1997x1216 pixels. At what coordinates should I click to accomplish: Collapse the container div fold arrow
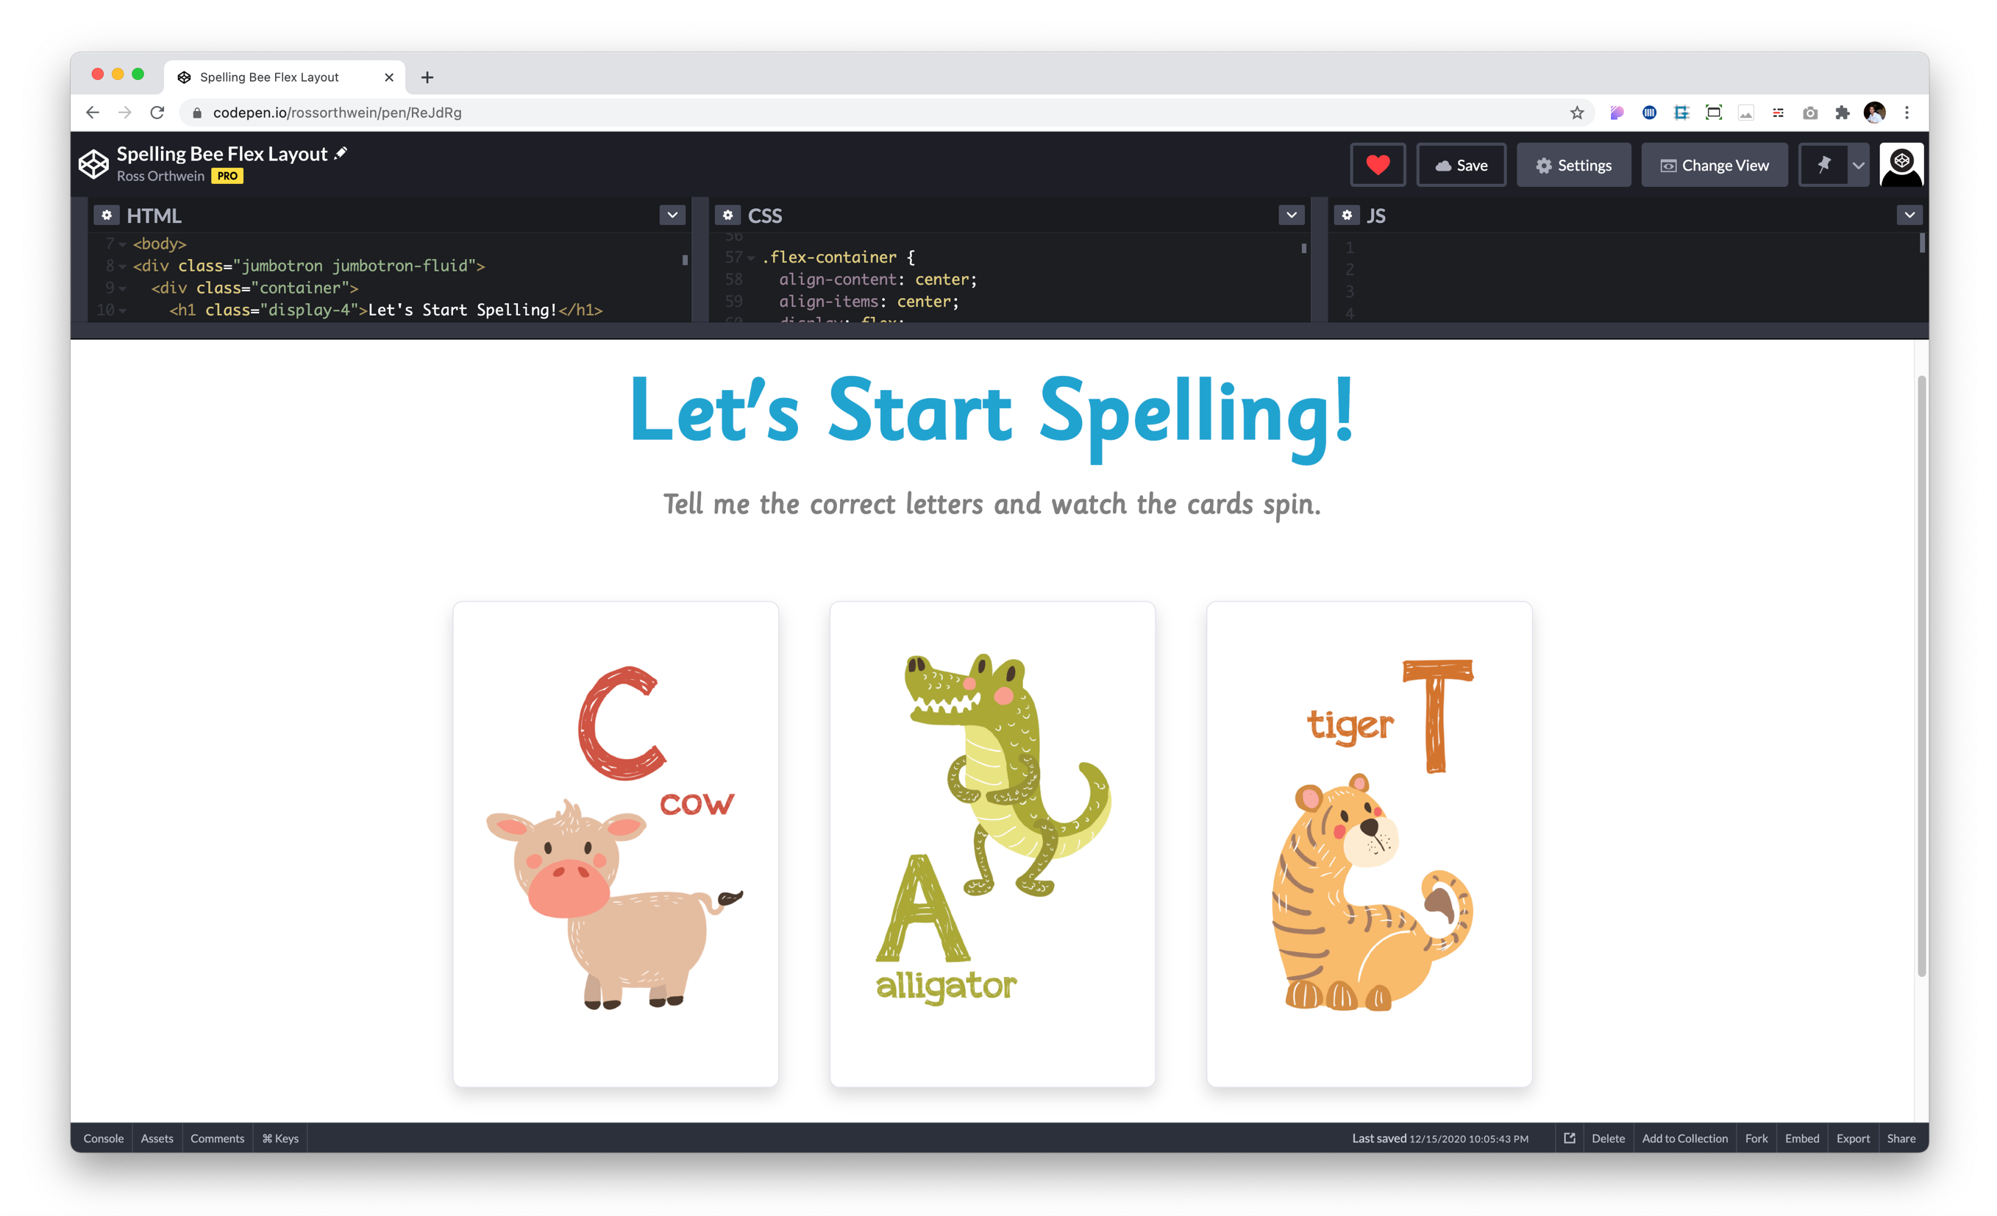[x=122, y=288]
